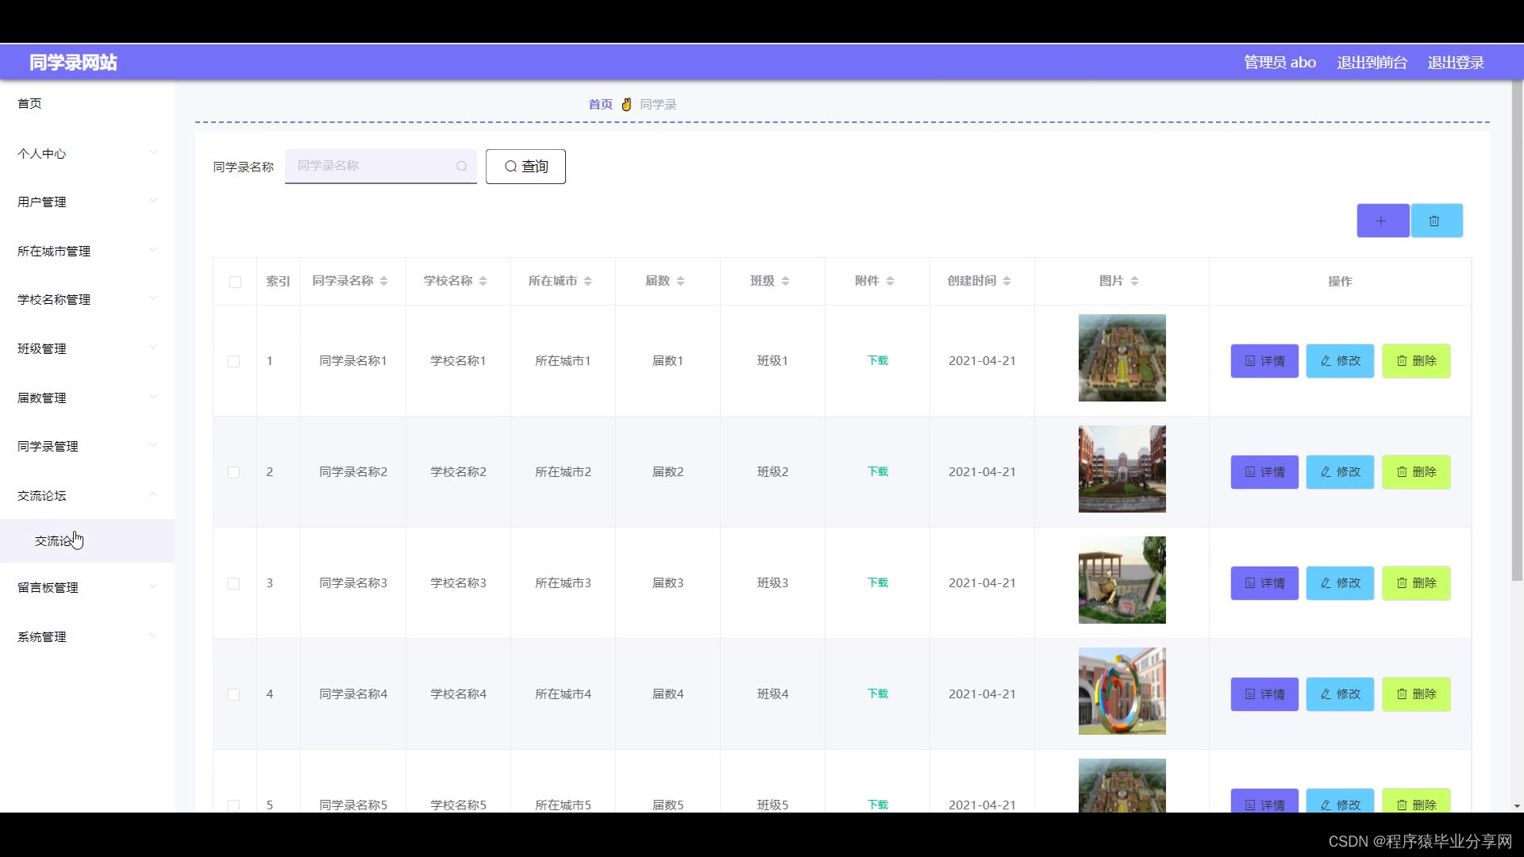Click 删除 delete button for row 2

point(1416,472)
